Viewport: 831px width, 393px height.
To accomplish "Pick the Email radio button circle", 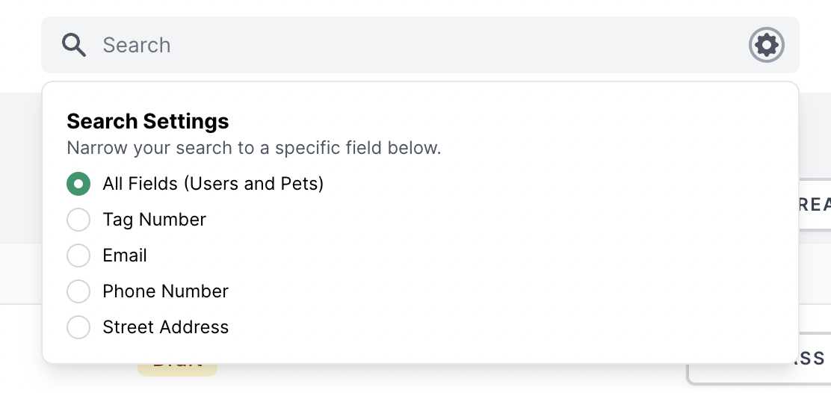I will coord(78,256).
